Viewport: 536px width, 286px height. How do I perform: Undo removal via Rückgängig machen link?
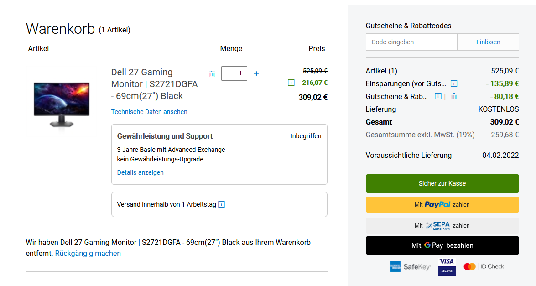[88, 254]
